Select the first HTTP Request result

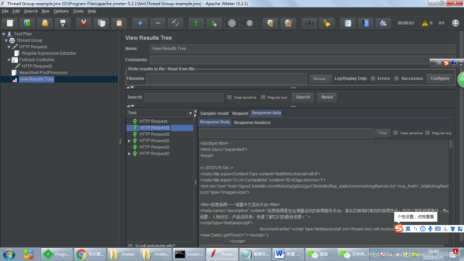point(153,121)
